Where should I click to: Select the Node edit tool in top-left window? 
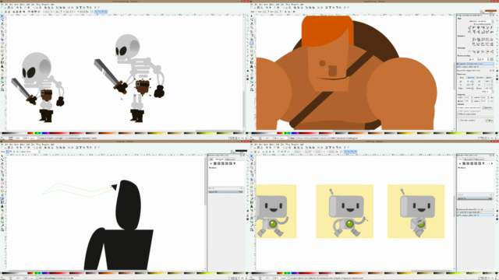(2, 19)
